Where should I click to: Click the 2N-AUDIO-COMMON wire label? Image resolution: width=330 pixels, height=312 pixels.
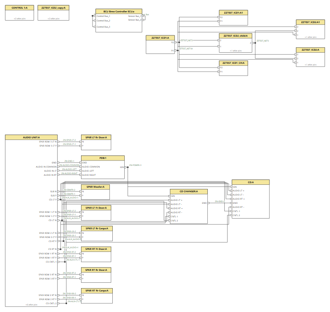pyautogui.click(x=69, y=165)
